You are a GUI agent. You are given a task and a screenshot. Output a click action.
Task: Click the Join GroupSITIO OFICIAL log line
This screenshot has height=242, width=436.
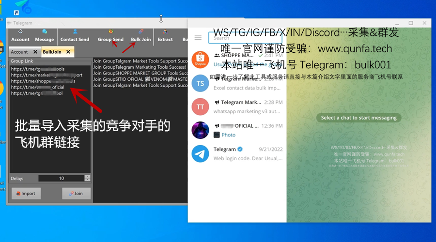[x=140, y=79]
